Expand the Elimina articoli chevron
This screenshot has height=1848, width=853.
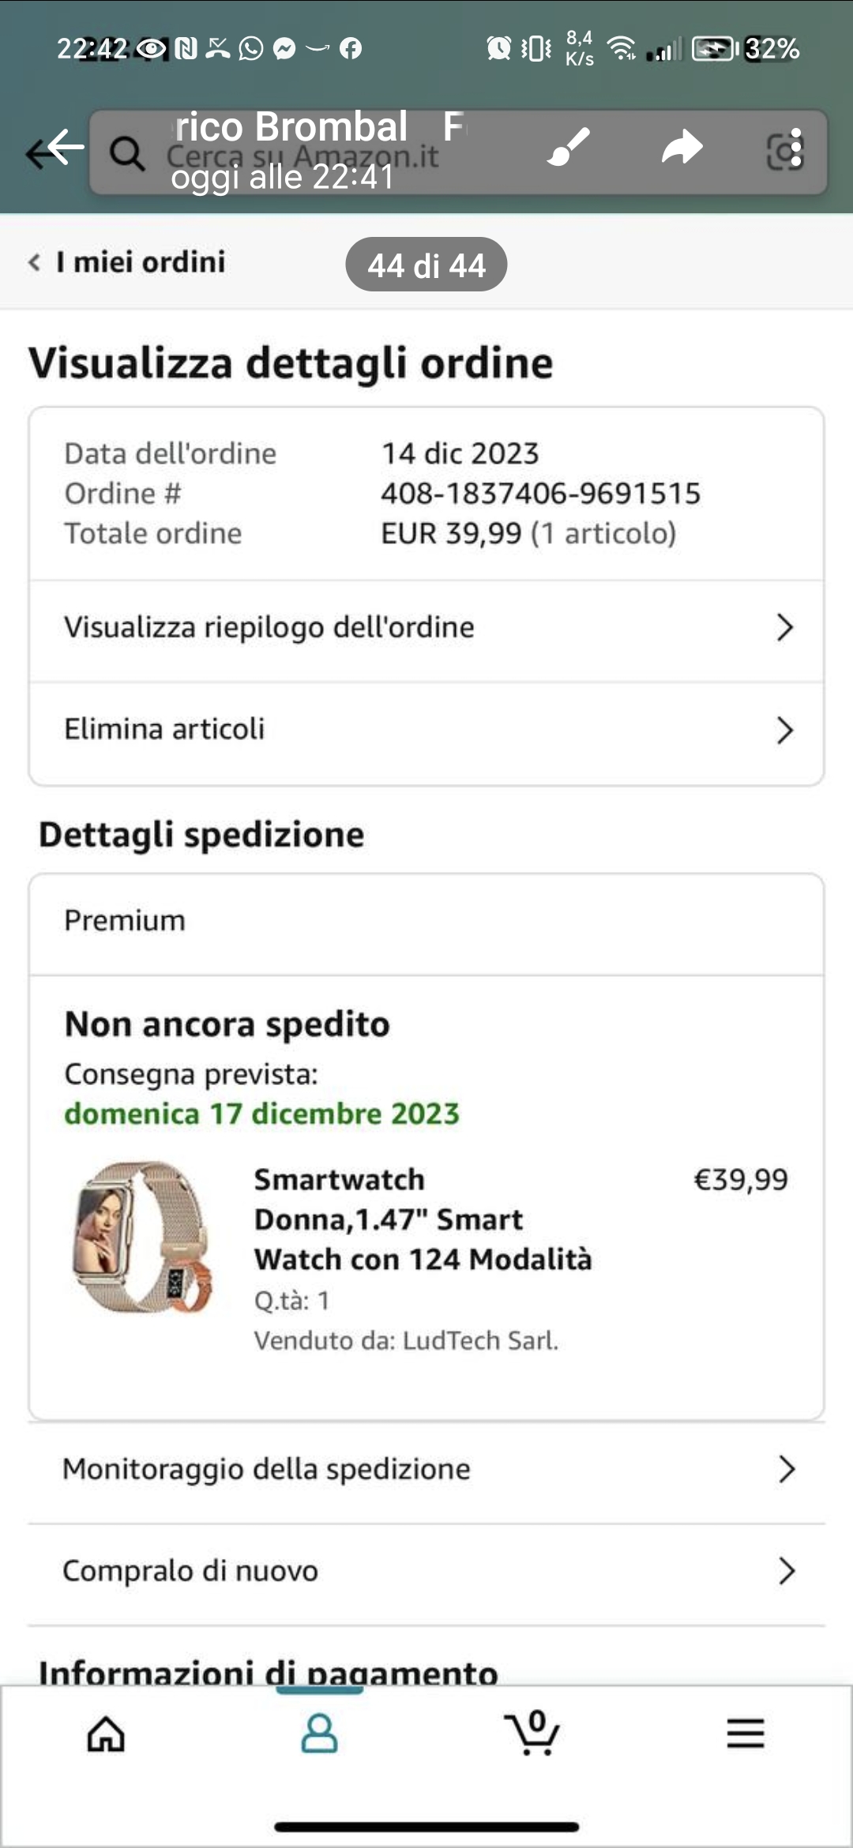(784, 731)
